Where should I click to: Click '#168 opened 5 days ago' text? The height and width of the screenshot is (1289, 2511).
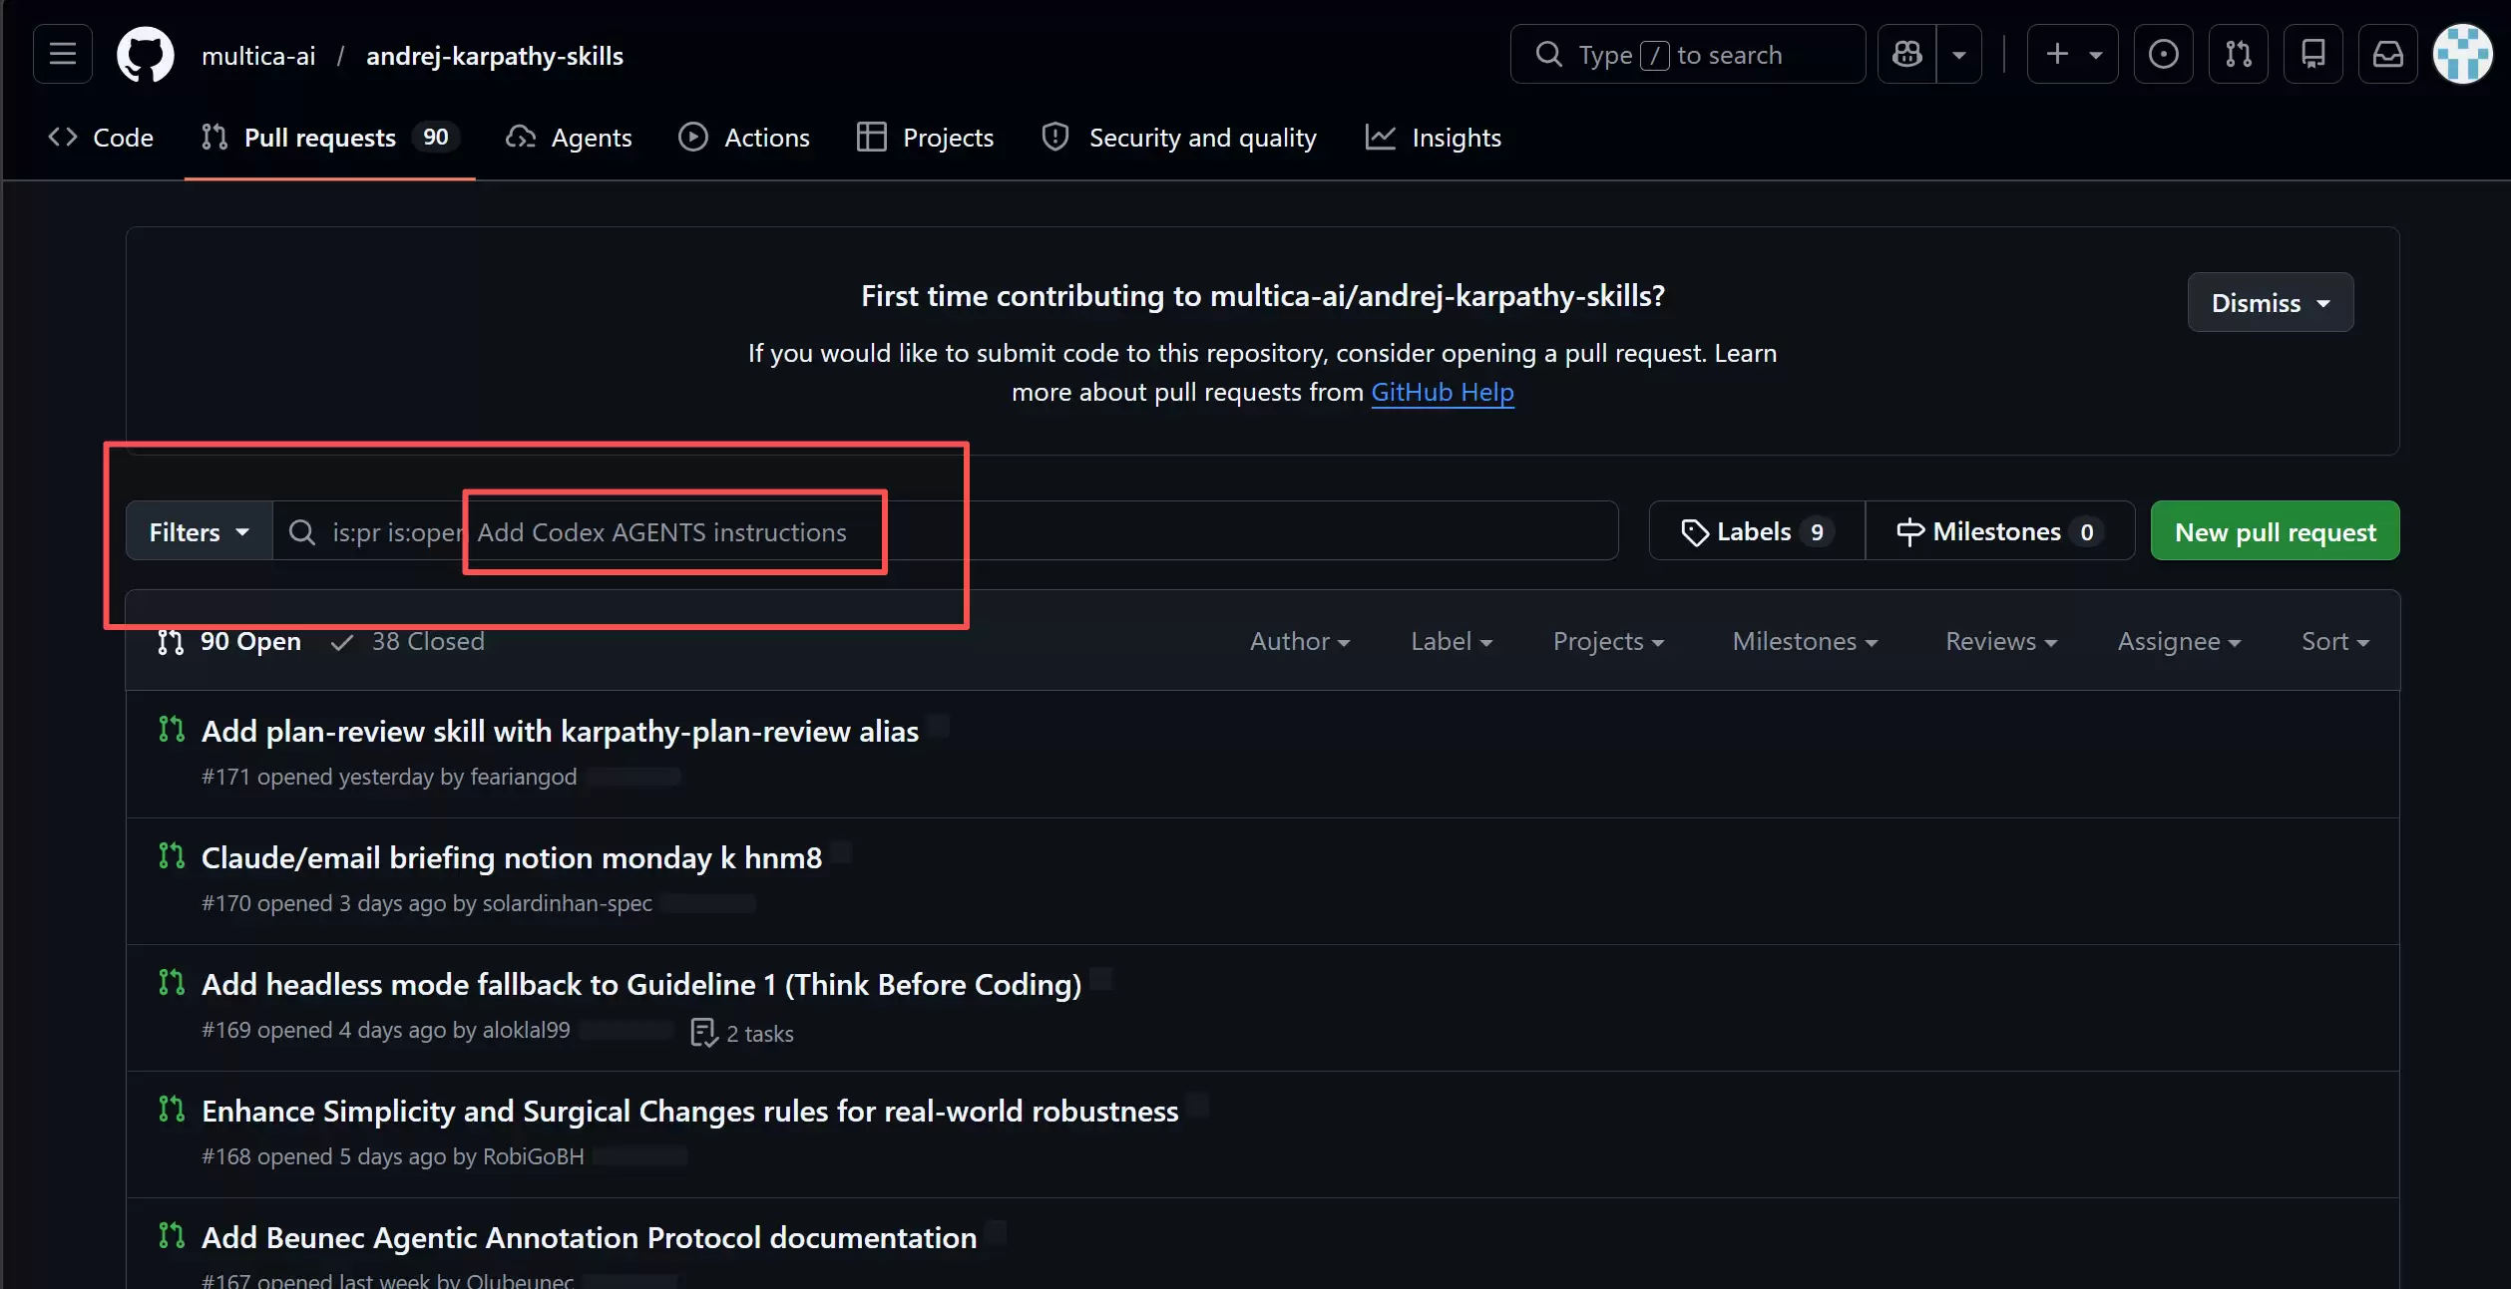324,1156
